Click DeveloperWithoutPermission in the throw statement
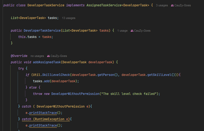This screenshot has height=131, width=204. coord(75,94)
